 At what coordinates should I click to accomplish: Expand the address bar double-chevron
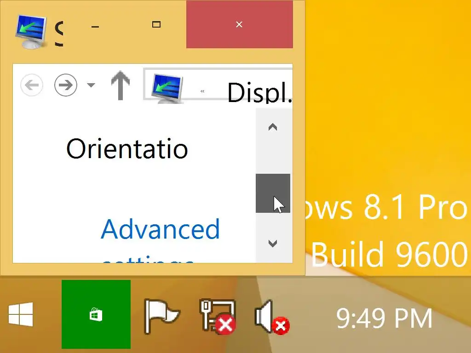pos(202,91)
